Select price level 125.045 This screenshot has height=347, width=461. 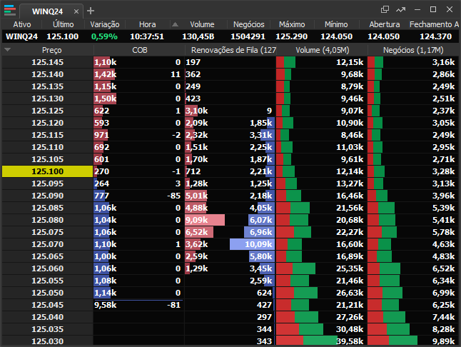point(47,305)
